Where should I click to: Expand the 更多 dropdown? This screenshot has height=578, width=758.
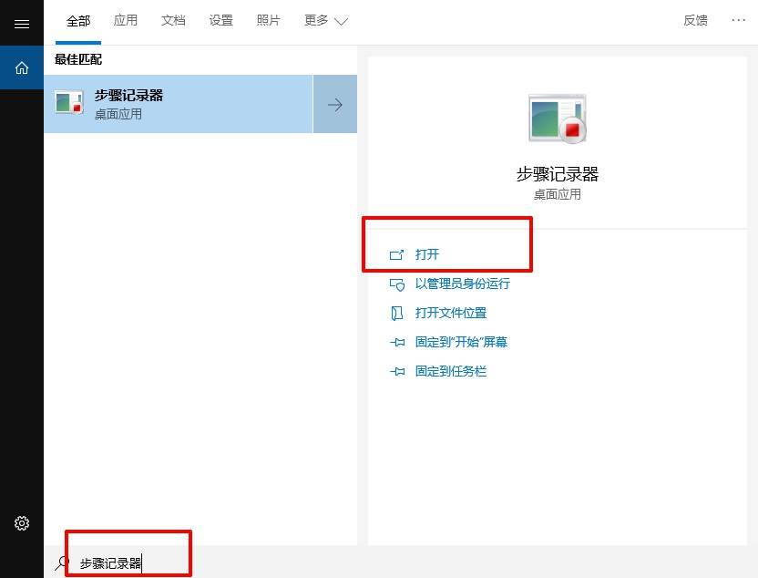tap(326, 21)
